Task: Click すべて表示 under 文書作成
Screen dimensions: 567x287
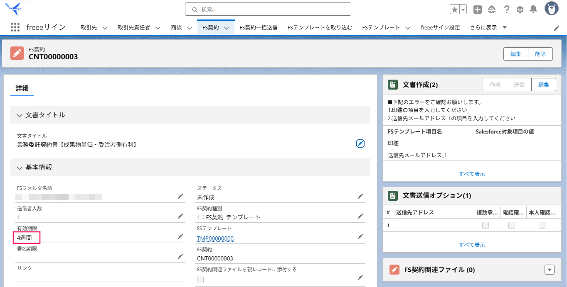Action: (x=472, y=174)
